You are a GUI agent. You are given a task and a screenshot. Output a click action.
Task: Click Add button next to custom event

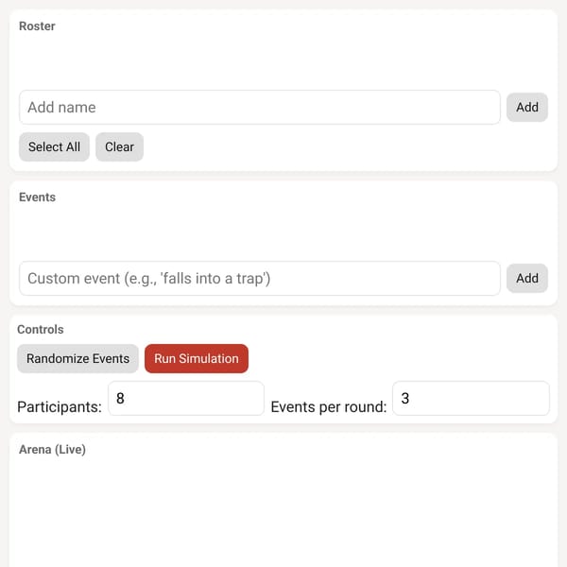527,279
